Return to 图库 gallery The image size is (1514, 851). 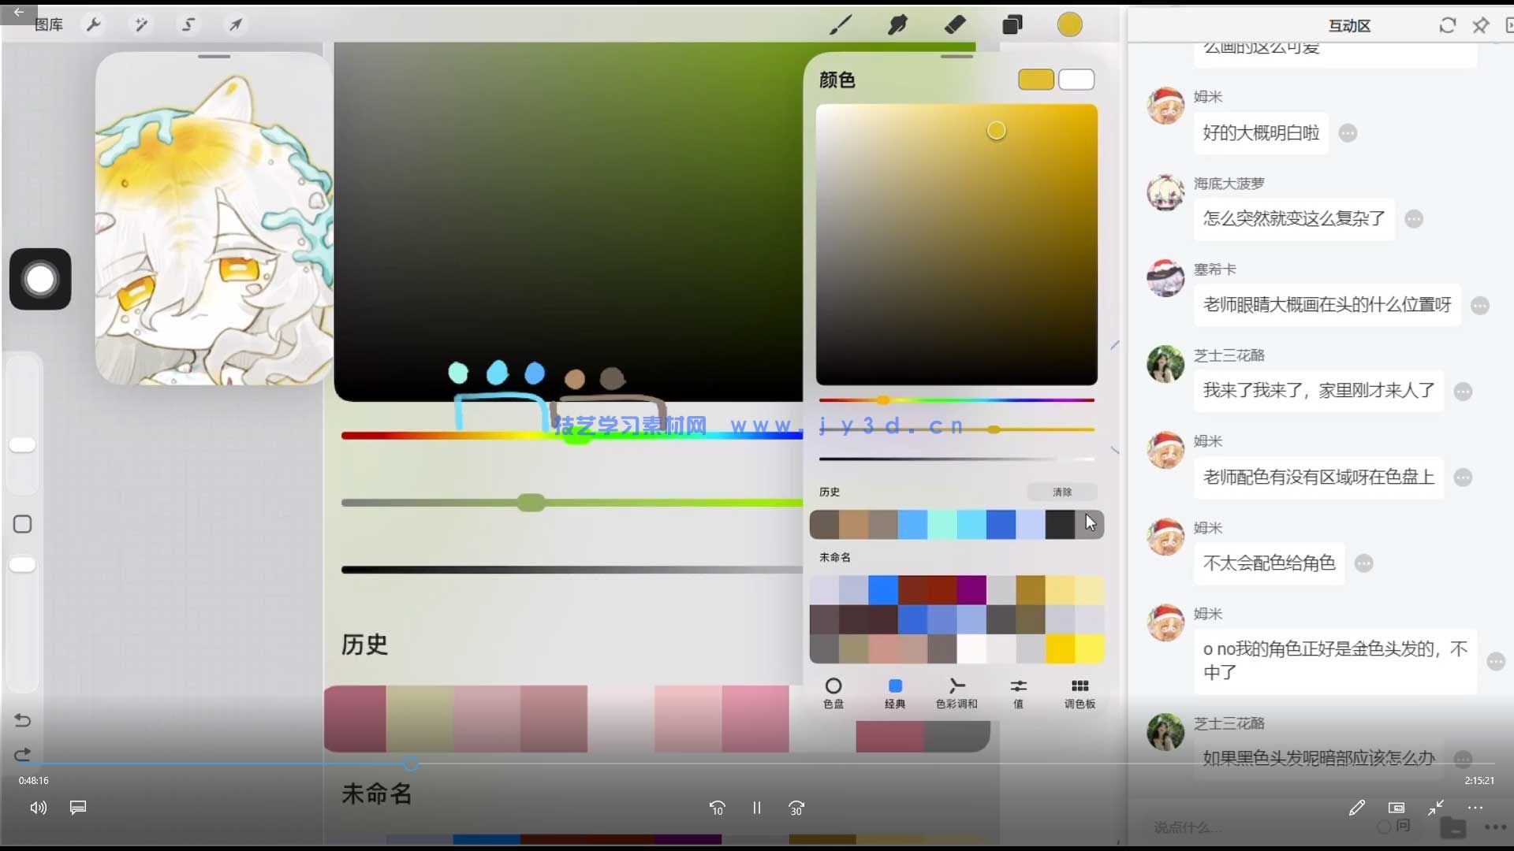(49, 24)
